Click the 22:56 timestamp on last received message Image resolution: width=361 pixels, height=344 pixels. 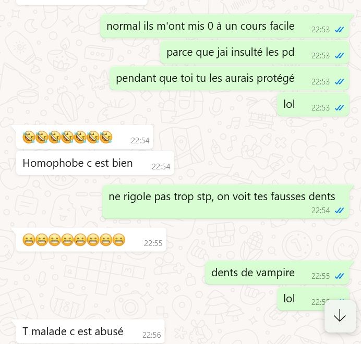point(152,335)
